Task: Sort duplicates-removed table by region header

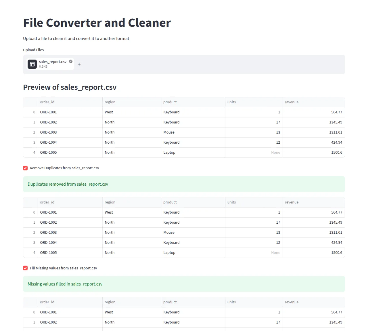Action: [132, 202]
